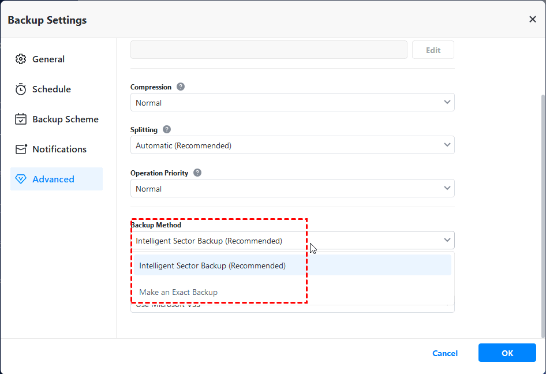Click the Schedule clock icon
Viewport: 546px width, 374px height.
coord(21,89)
